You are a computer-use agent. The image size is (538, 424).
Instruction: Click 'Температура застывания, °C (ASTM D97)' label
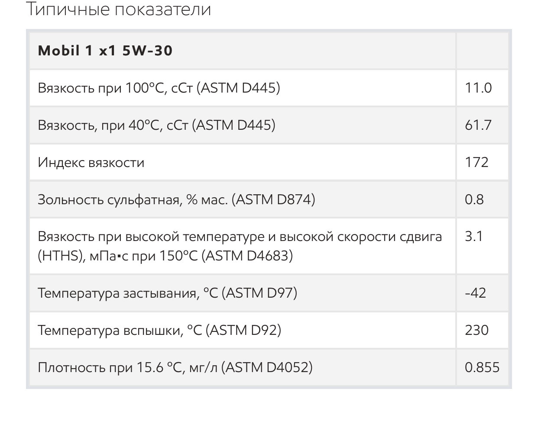(x=168, y=293)
